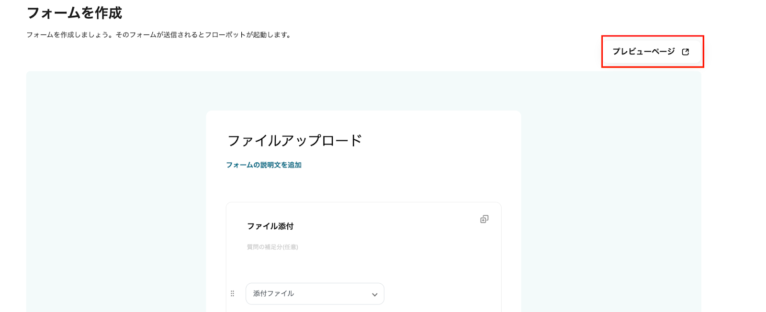Focus the supplementary note placeholder under ファイル添付
The width and height of the screenshot is (766, 312).
tap(272, 247)
